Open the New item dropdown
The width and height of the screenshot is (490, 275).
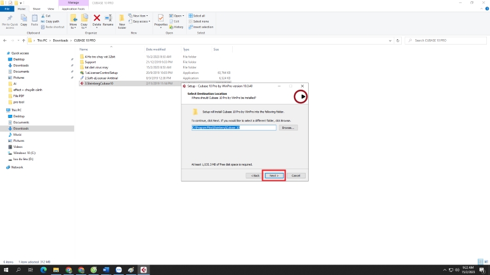[x=138, y=16]
